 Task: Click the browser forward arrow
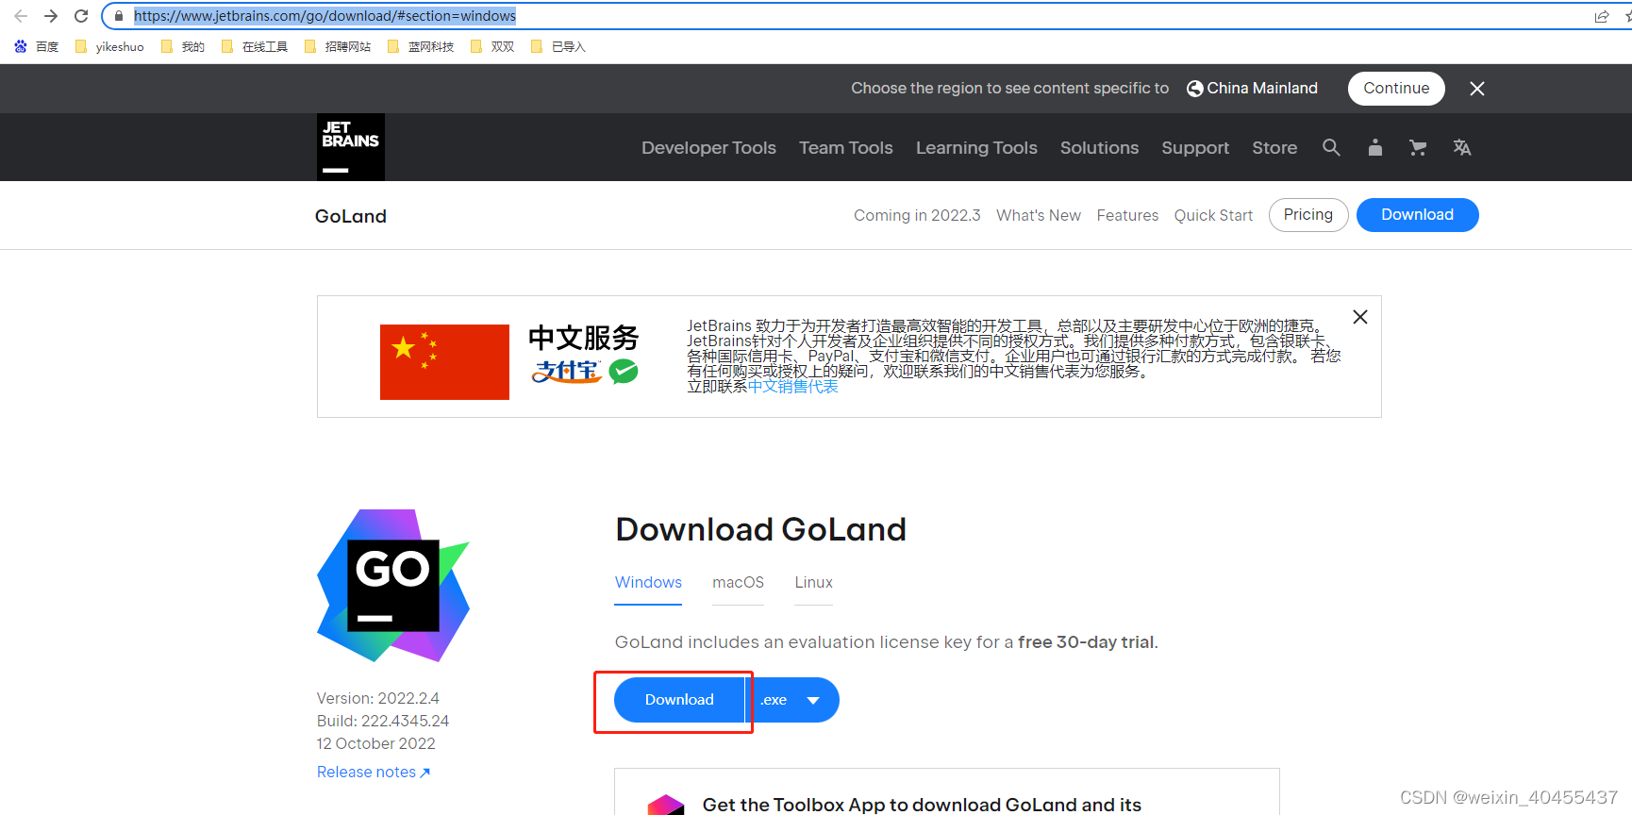tap(51, 16)
